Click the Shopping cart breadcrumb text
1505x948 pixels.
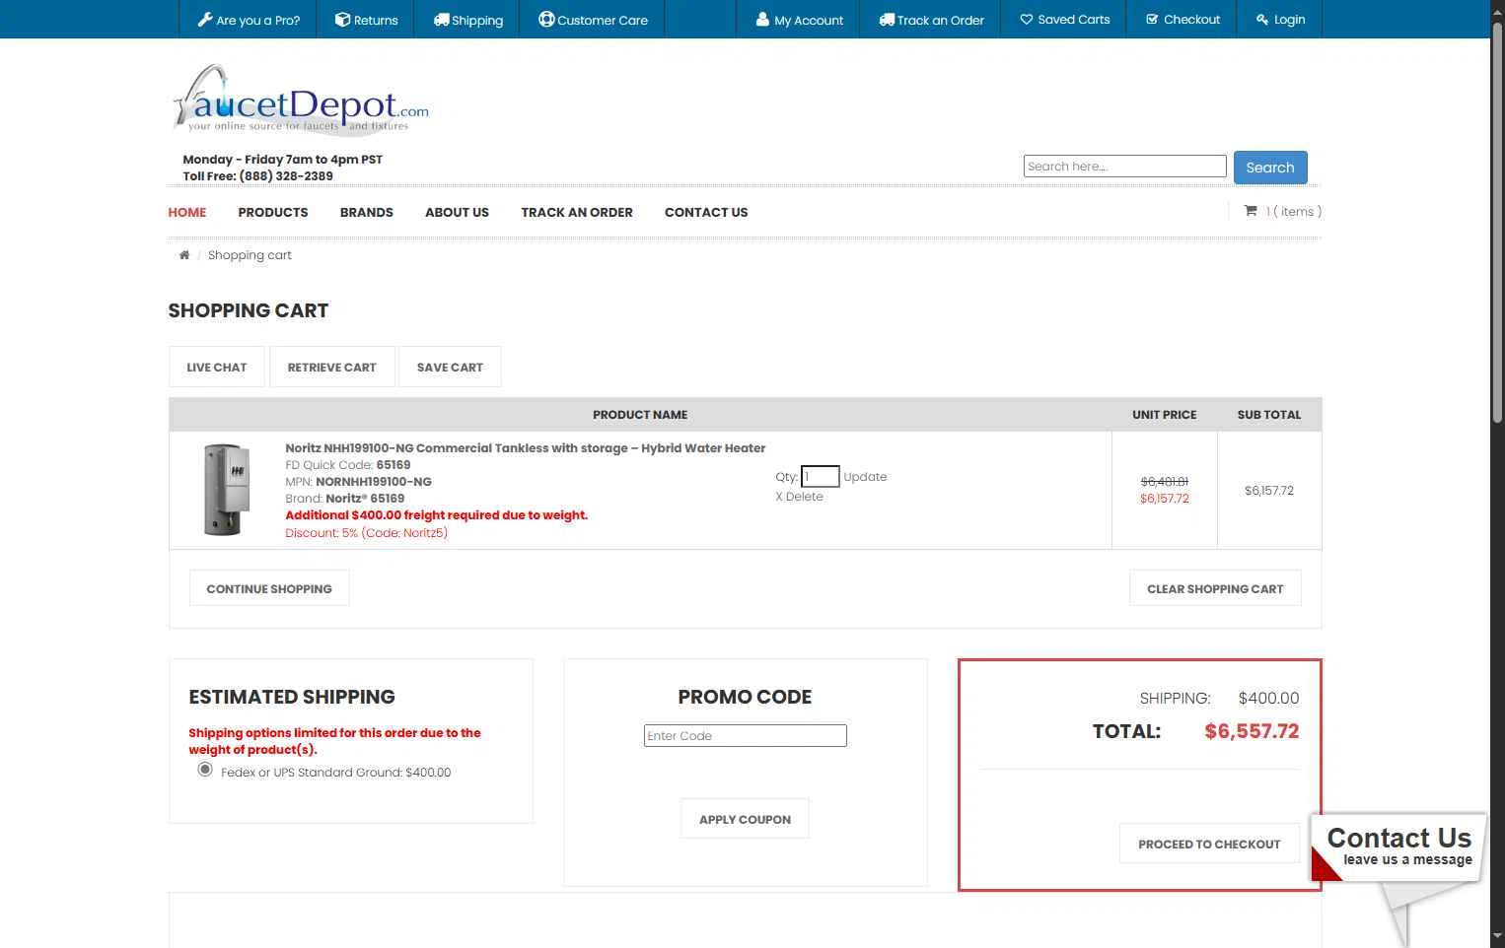tap(250, 255)
